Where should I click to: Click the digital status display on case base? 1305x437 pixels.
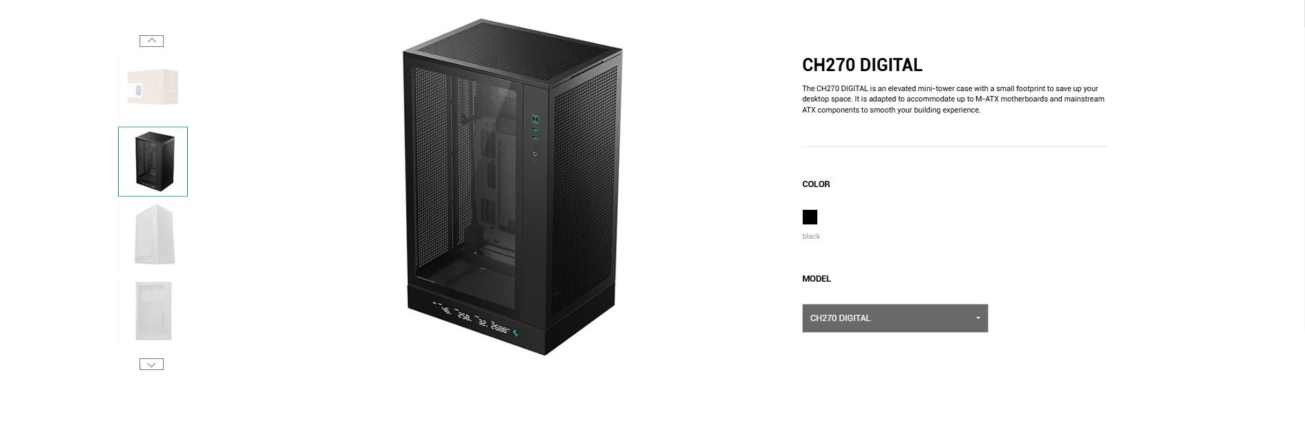pyautogui.click(x=470, y=318)
